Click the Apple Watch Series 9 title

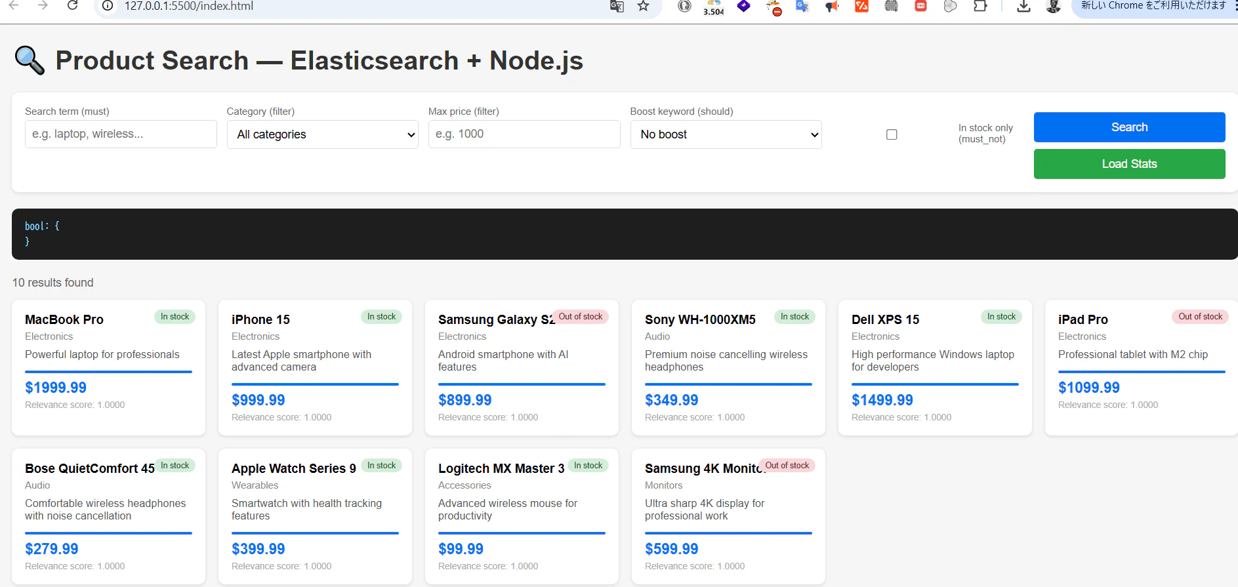click(294, 468)
